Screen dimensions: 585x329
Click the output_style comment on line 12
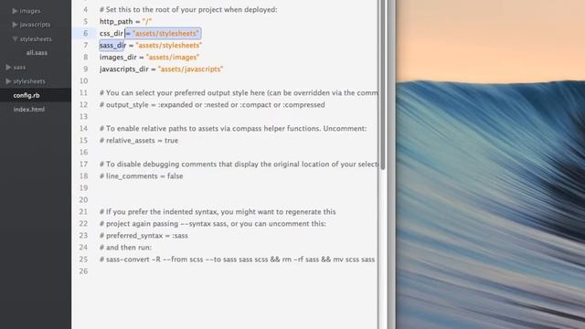tap(212, 105)
